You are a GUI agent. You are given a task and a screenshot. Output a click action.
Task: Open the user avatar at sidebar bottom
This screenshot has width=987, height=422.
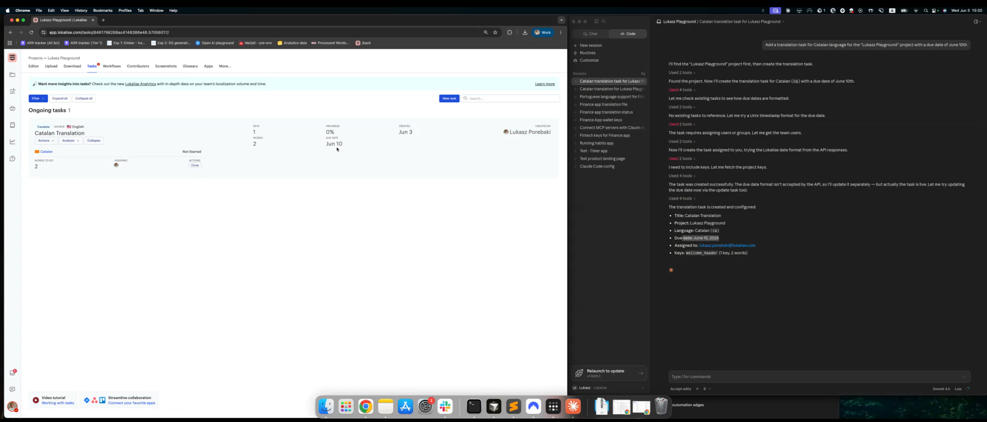coord(12,407)
